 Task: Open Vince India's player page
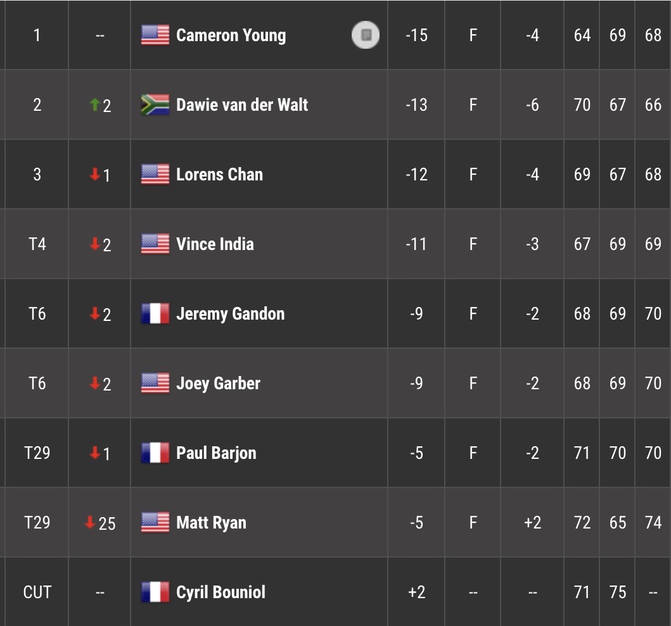(215, 244)
